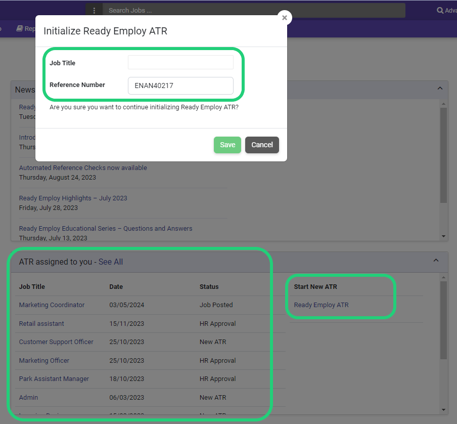Click Friday, July 28, 2023 date text
This screenshot has width=457, height=424.
click(49, 207)
